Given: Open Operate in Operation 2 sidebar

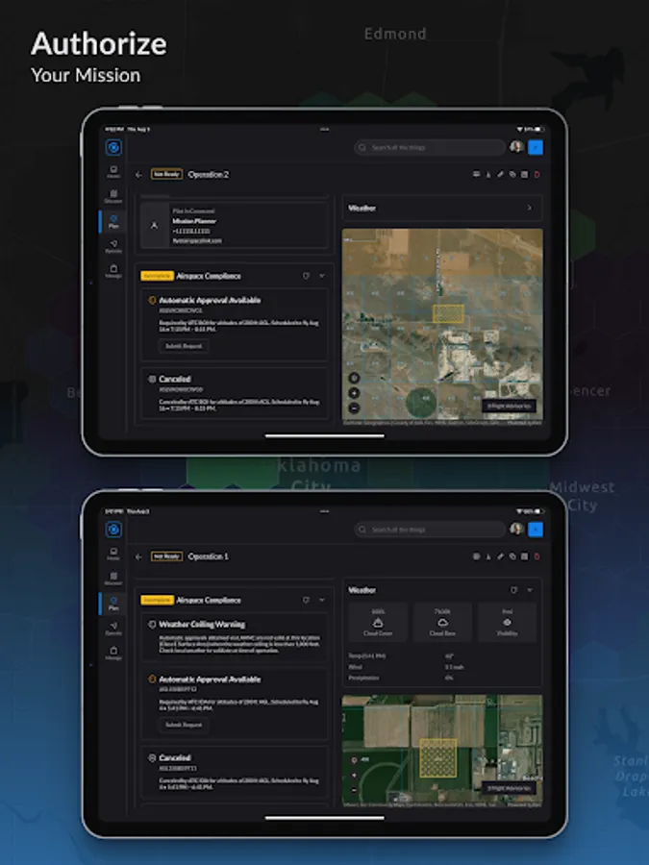Looking at the screenshot, I should click(x=113, y=246).
